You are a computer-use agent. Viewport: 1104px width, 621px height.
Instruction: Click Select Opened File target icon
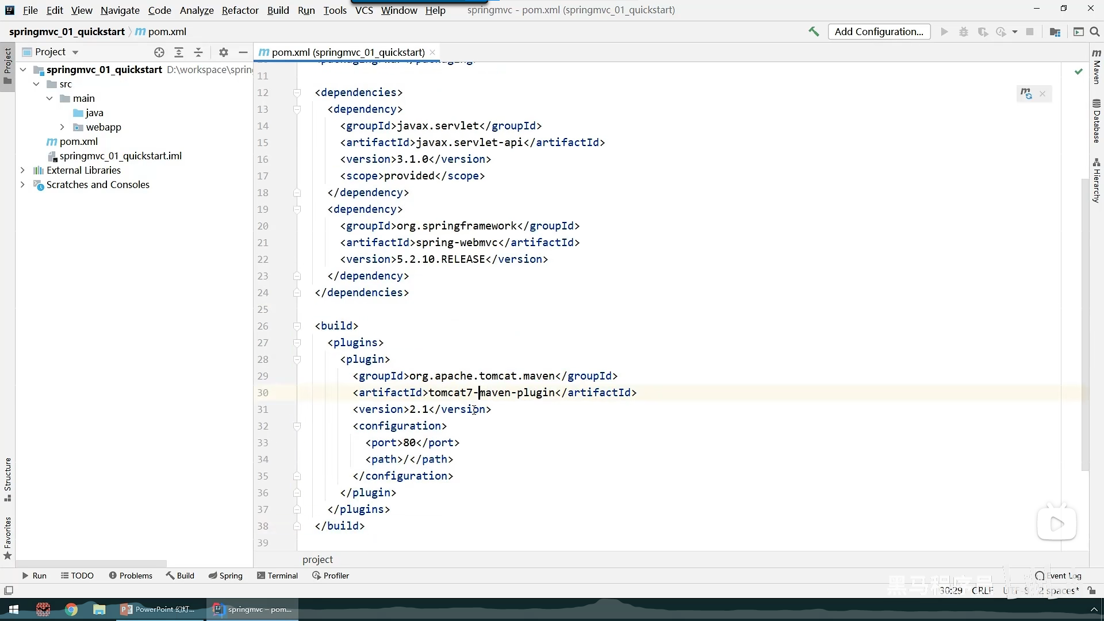(159, 52)
